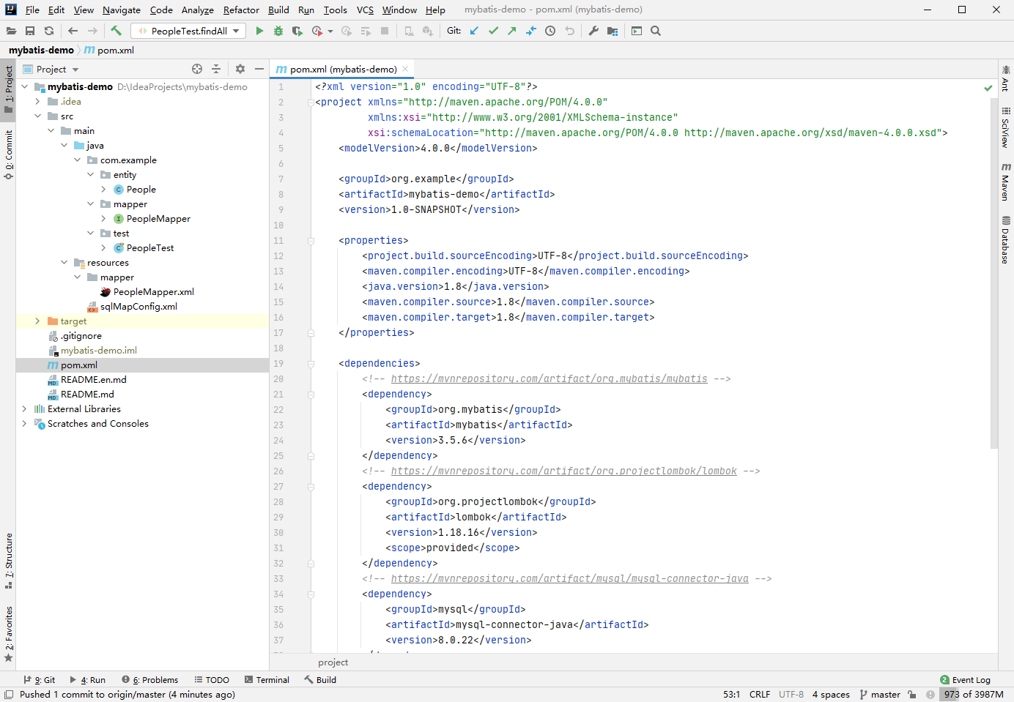Click the Synchronize/reload icon
The height and width of the screenshot is (702, 1014).
[49, 31]
